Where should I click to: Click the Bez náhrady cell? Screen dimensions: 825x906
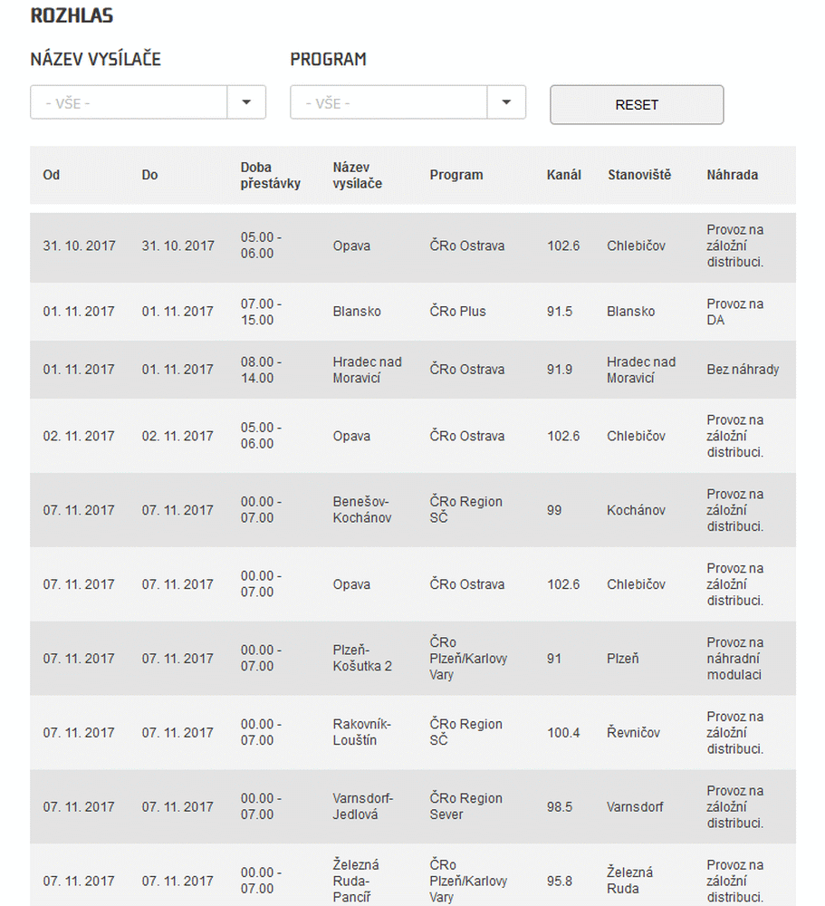[743, 370]
